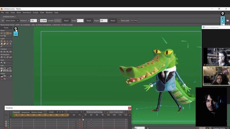Screen dimensions: 230x129
Task: Open the book icon at top right
Action: click(x=227, y=21)
